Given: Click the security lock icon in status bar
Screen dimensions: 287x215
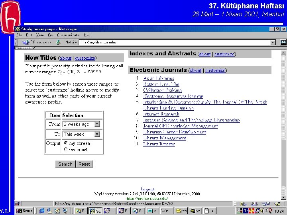Looking at the screenshot, I should [18, 203].
